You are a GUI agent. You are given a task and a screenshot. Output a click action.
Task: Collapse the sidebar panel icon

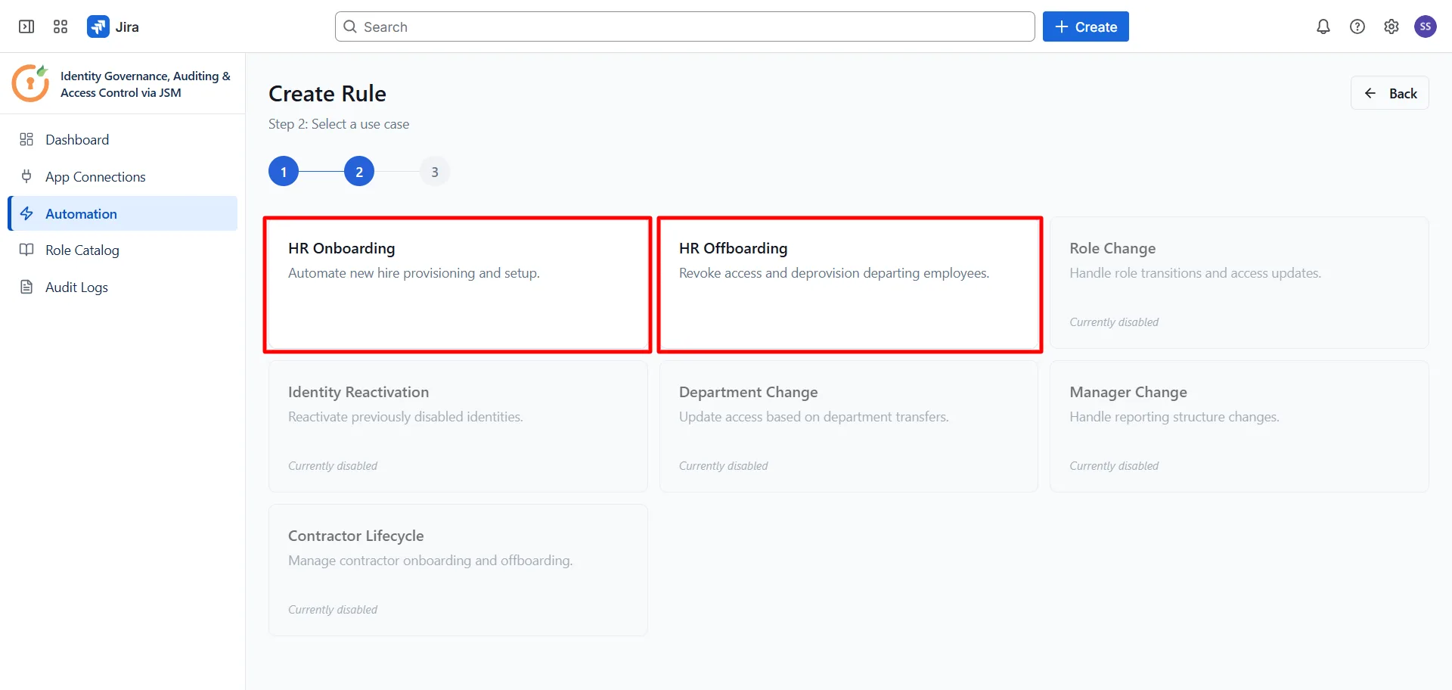(x=26, y=26)
